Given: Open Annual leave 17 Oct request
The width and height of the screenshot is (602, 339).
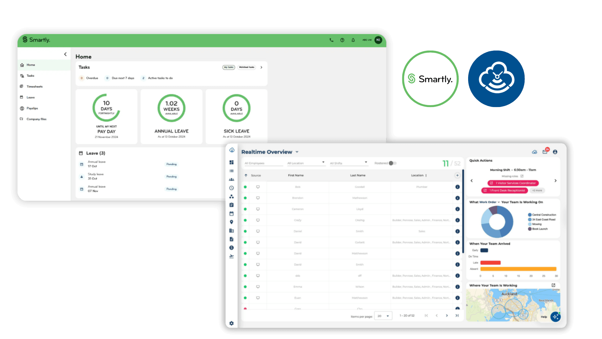Looking at the screenshot, I should tap(129, 164).
